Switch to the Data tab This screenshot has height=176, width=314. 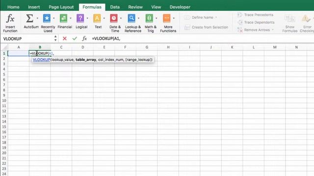115,7
